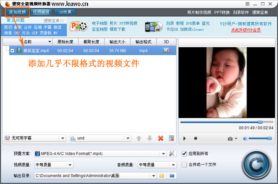The height and width of the screenshot is (184, 278).
Task: Click the open output folder icon
Action: point(172,176)
